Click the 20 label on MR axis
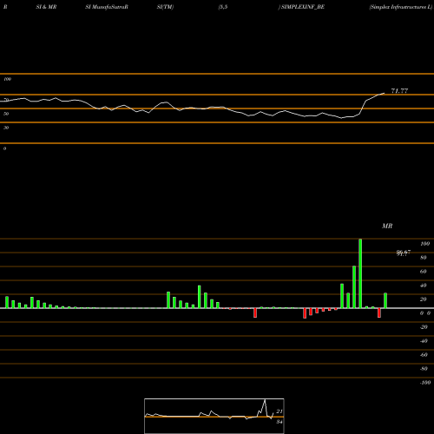 click(x=424, y=299)
